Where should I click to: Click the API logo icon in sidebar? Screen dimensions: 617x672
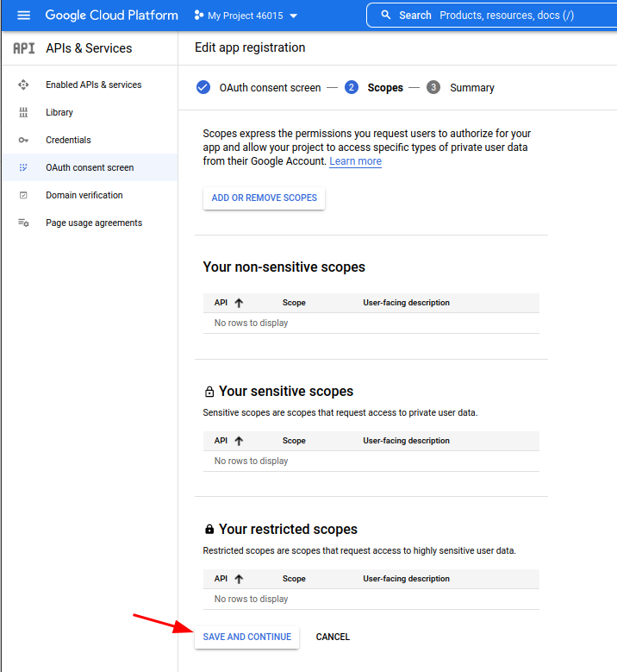pyautogui.click(x=23, y=48)
